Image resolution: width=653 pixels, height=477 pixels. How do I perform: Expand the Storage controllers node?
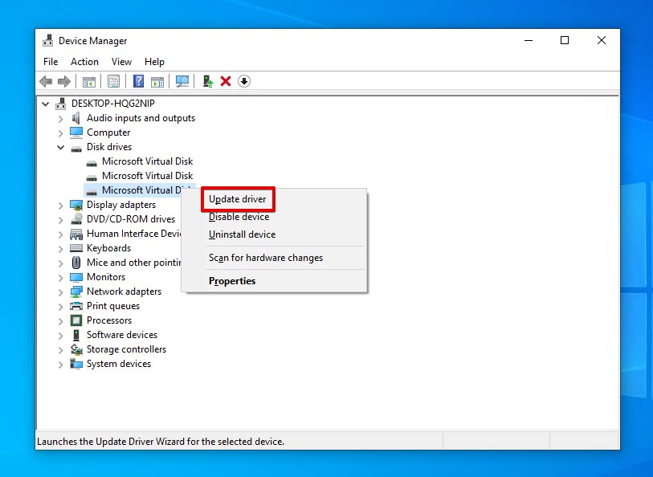(x=61, y=349)
